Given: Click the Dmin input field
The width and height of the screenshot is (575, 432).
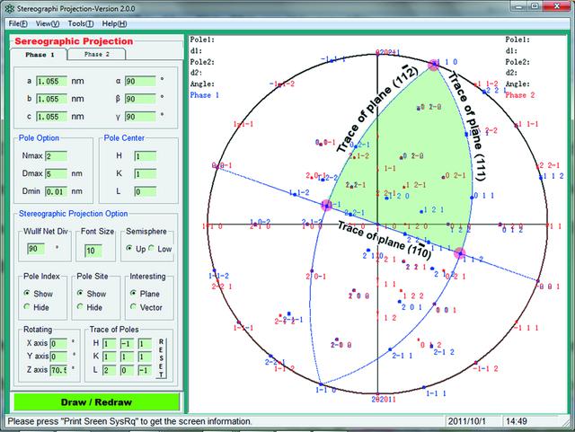Looking at the screenshot, I should [56, 191].
